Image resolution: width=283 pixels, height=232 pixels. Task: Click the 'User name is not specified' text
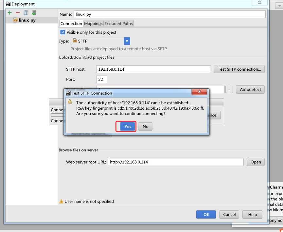89,201
